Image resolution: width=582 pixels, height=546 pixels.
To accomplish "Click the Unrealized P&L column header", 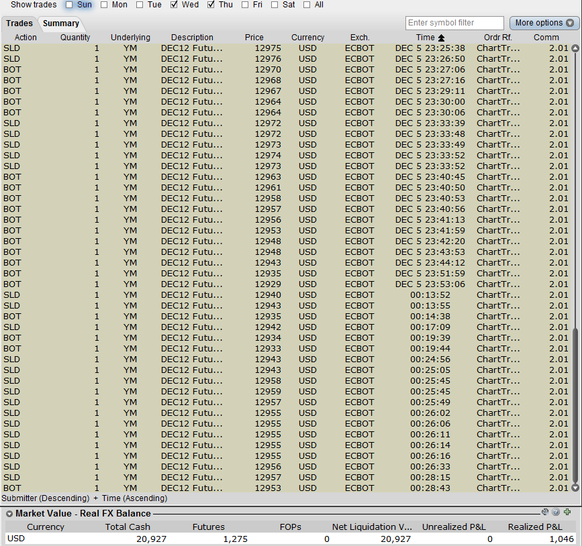I will [454, 527].
